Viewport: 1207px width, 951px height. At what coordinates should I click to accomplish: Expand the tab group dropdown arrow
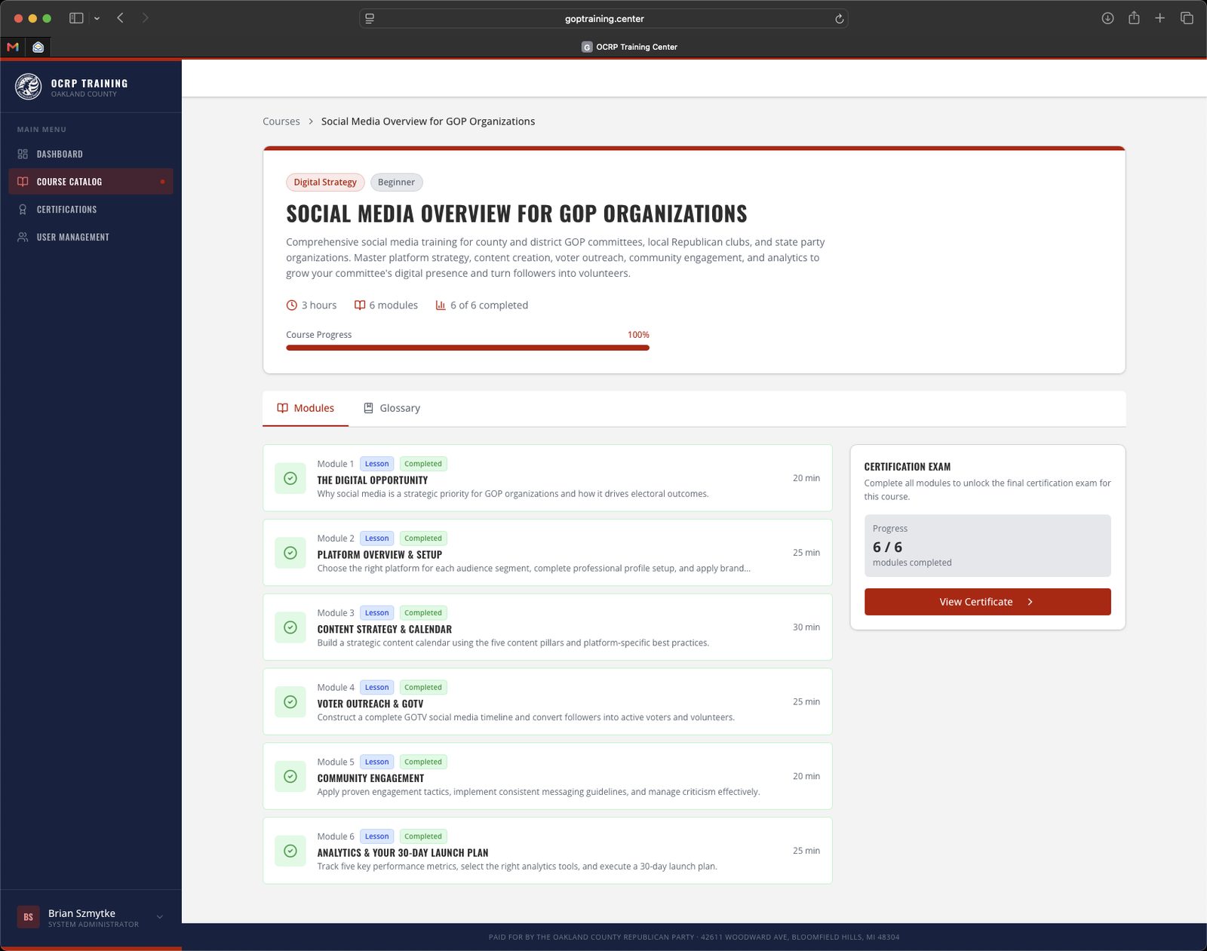click(97, 18)
